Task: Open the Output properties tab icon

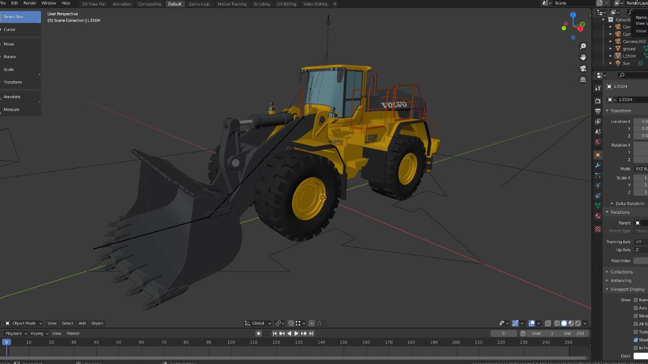Action: [598, 111]
